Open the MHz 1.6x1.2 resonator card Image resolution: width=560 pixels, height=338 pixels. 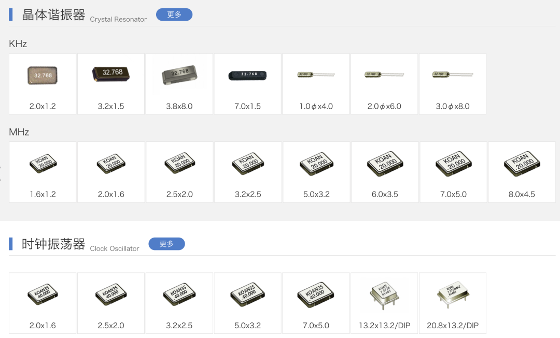(43, 172)
